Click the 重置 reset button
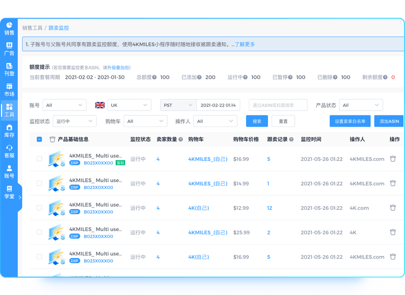The image size is (405, 295). point(283,121)
